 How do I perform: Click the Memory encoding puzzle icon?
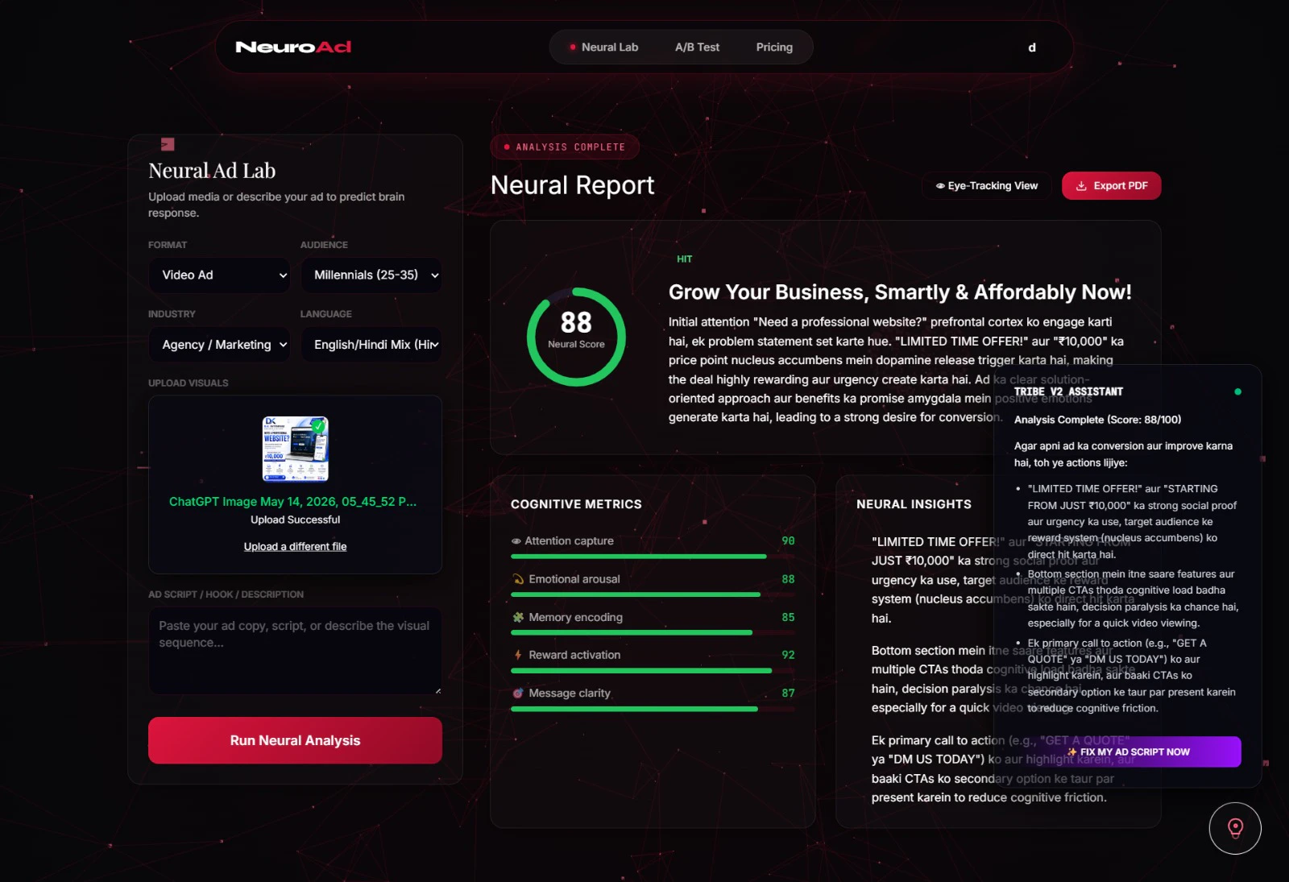pos(518,617)
